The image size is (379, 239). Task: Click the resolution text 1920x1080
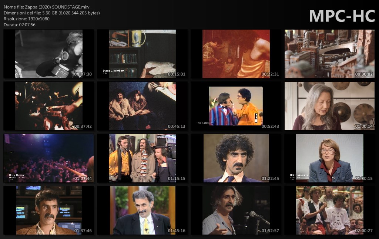point(27,19)
